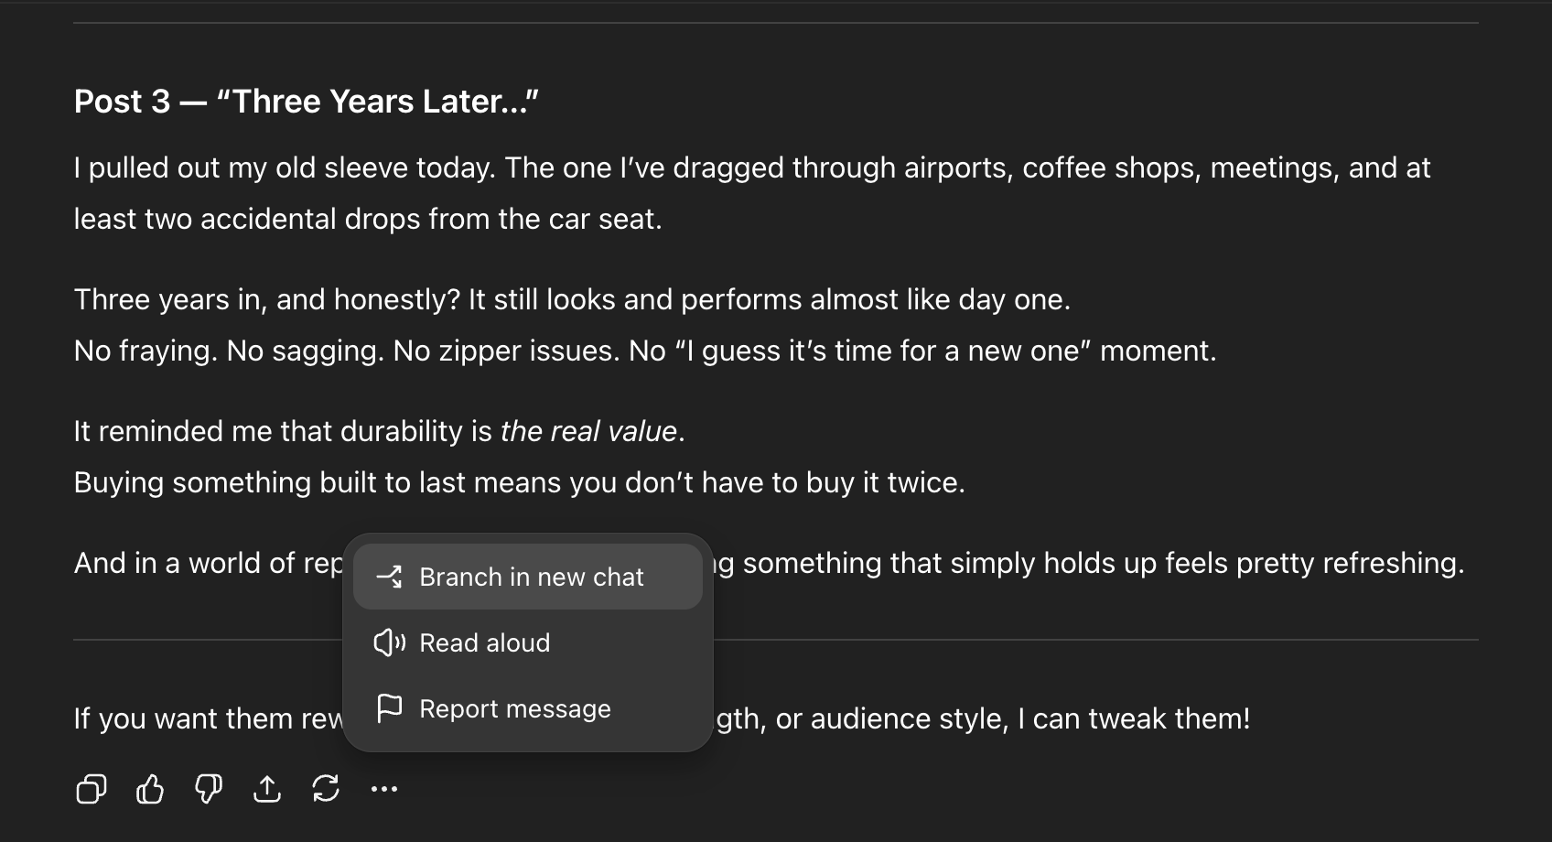
Task: Click the sentence "Buying something built to last"
Action: click(x=519, y=482)
